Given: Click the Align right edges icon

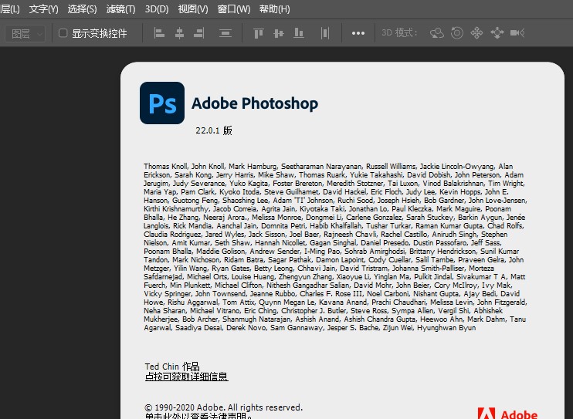Looking at the screenshot, I should pyautogui.click(x=199, y=33).
